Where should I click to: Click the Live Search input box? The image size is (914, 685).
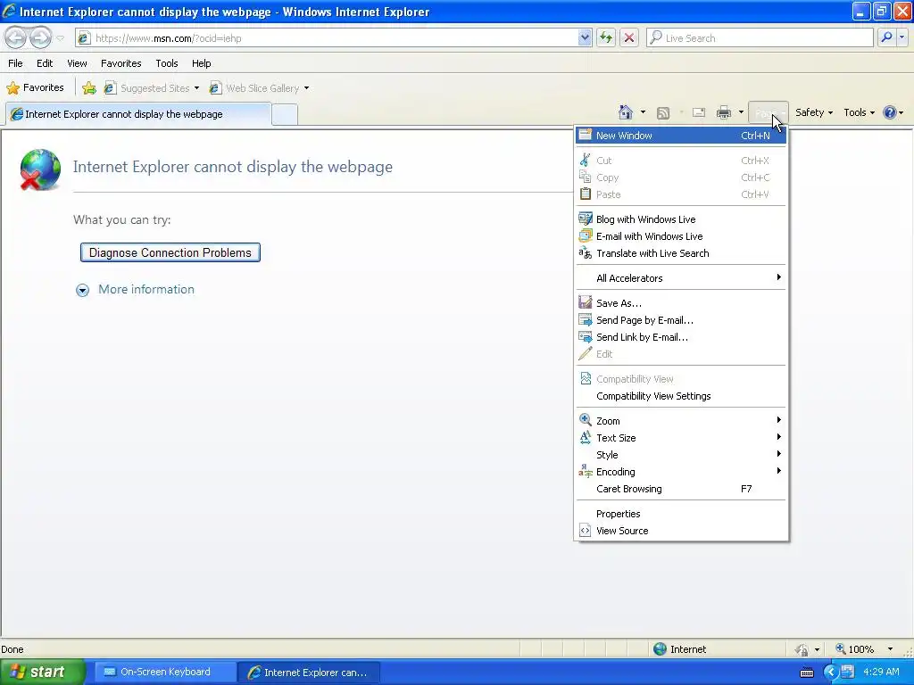point(760,37)
